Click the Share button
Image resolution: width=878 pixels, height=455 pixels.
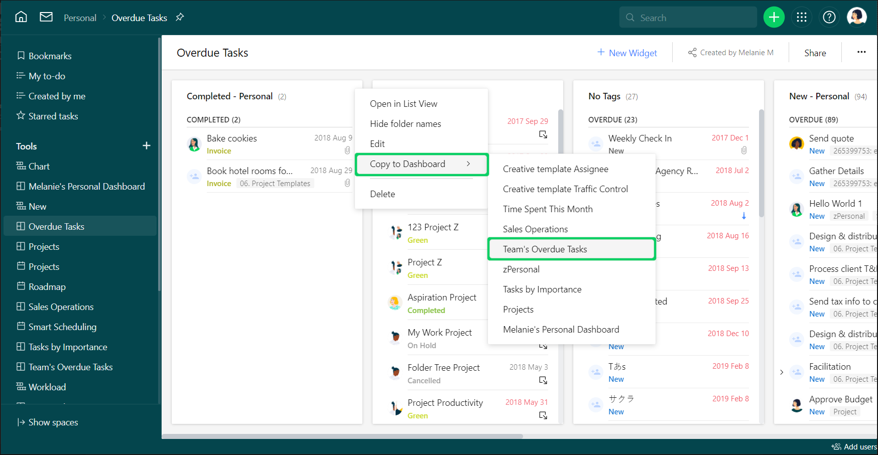pyautogui.click(x=815, y=53)
